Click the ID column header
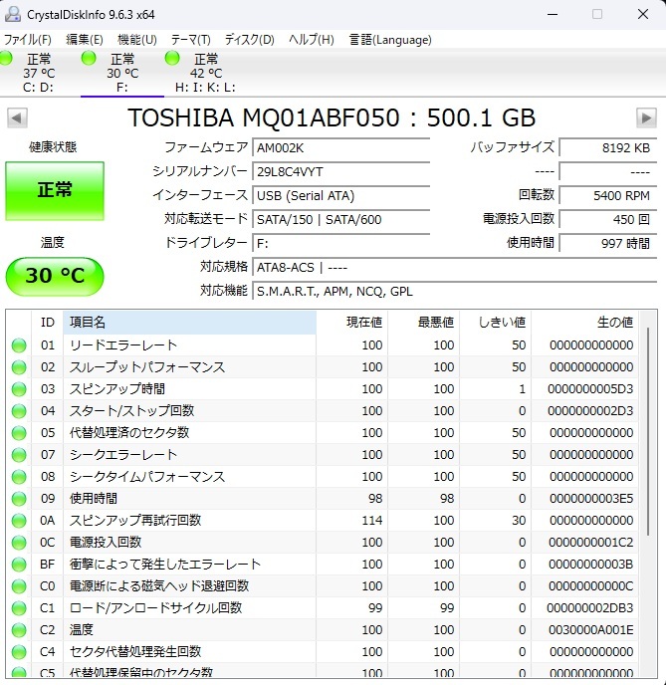Viewport: 666px width, 685px height. (47, 323)
